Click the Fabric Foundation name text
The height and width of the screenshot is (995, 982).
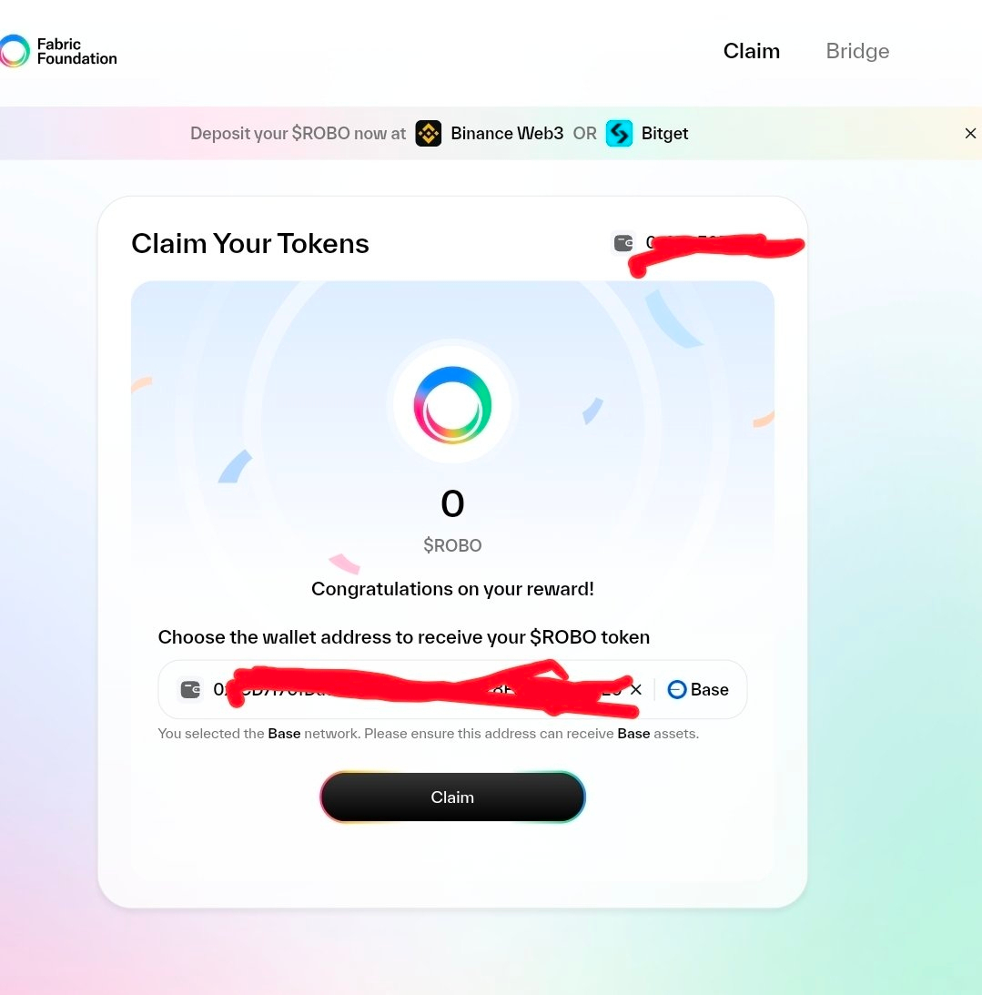[x=76, y=51]
